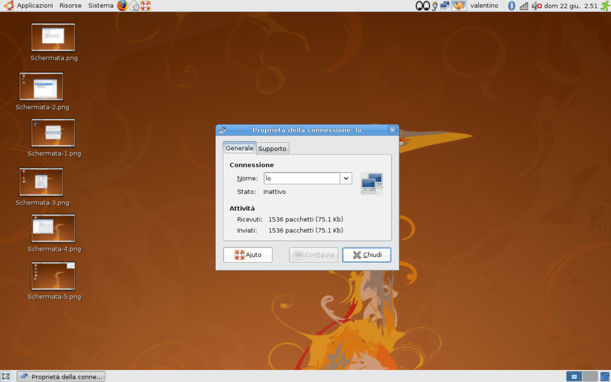Open the Sistema menu
Viewport: 611px width, 382px height.
100,6
